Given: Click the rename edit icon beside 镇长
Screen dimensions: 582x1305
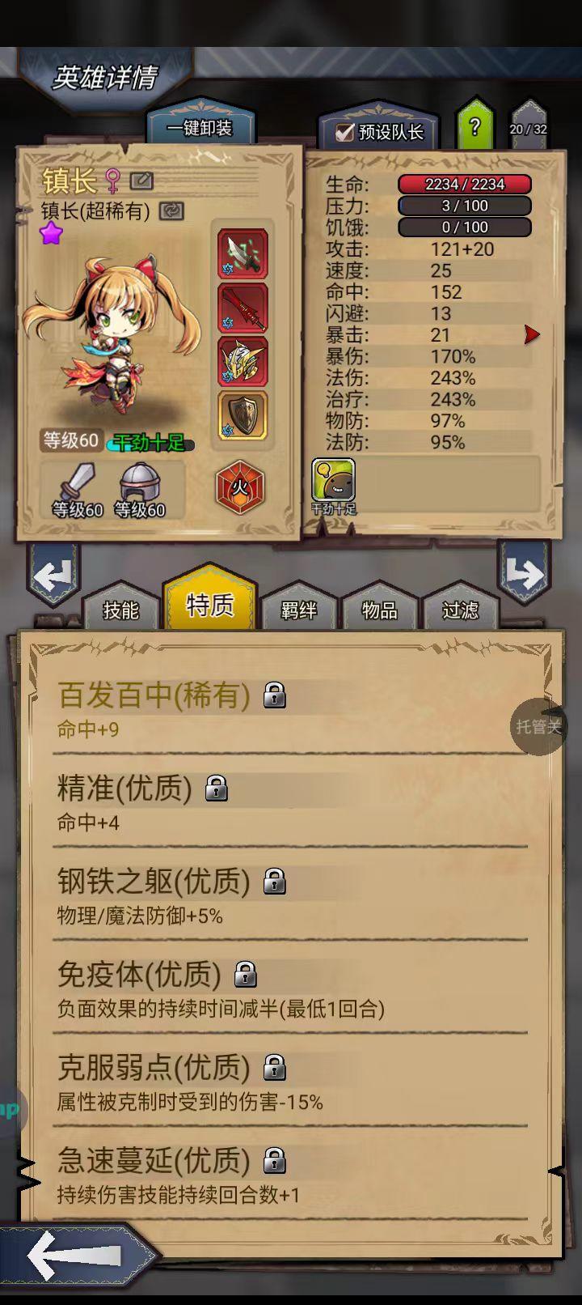Looking at the screenshot, I should (x=141, y=181).
